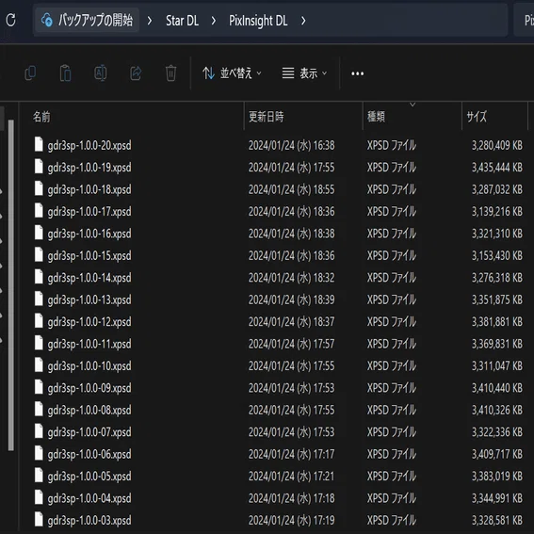Click the vertical scrollbar in the left pane
The width and height of the screenshot is (534, 534).
(11, 285)
